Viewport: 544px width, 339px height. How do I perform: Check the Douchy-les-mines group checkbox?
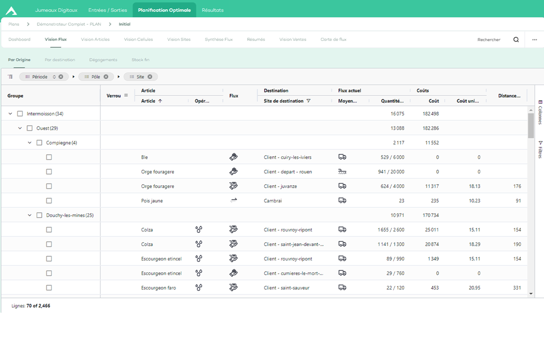point(39,215)
